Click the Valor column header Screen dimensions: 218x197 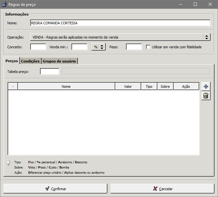[x=128, y=87]
